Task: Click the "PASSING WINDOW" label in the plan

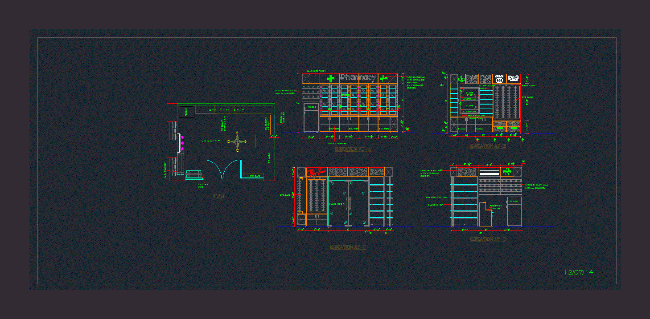Action: (282, 117)
